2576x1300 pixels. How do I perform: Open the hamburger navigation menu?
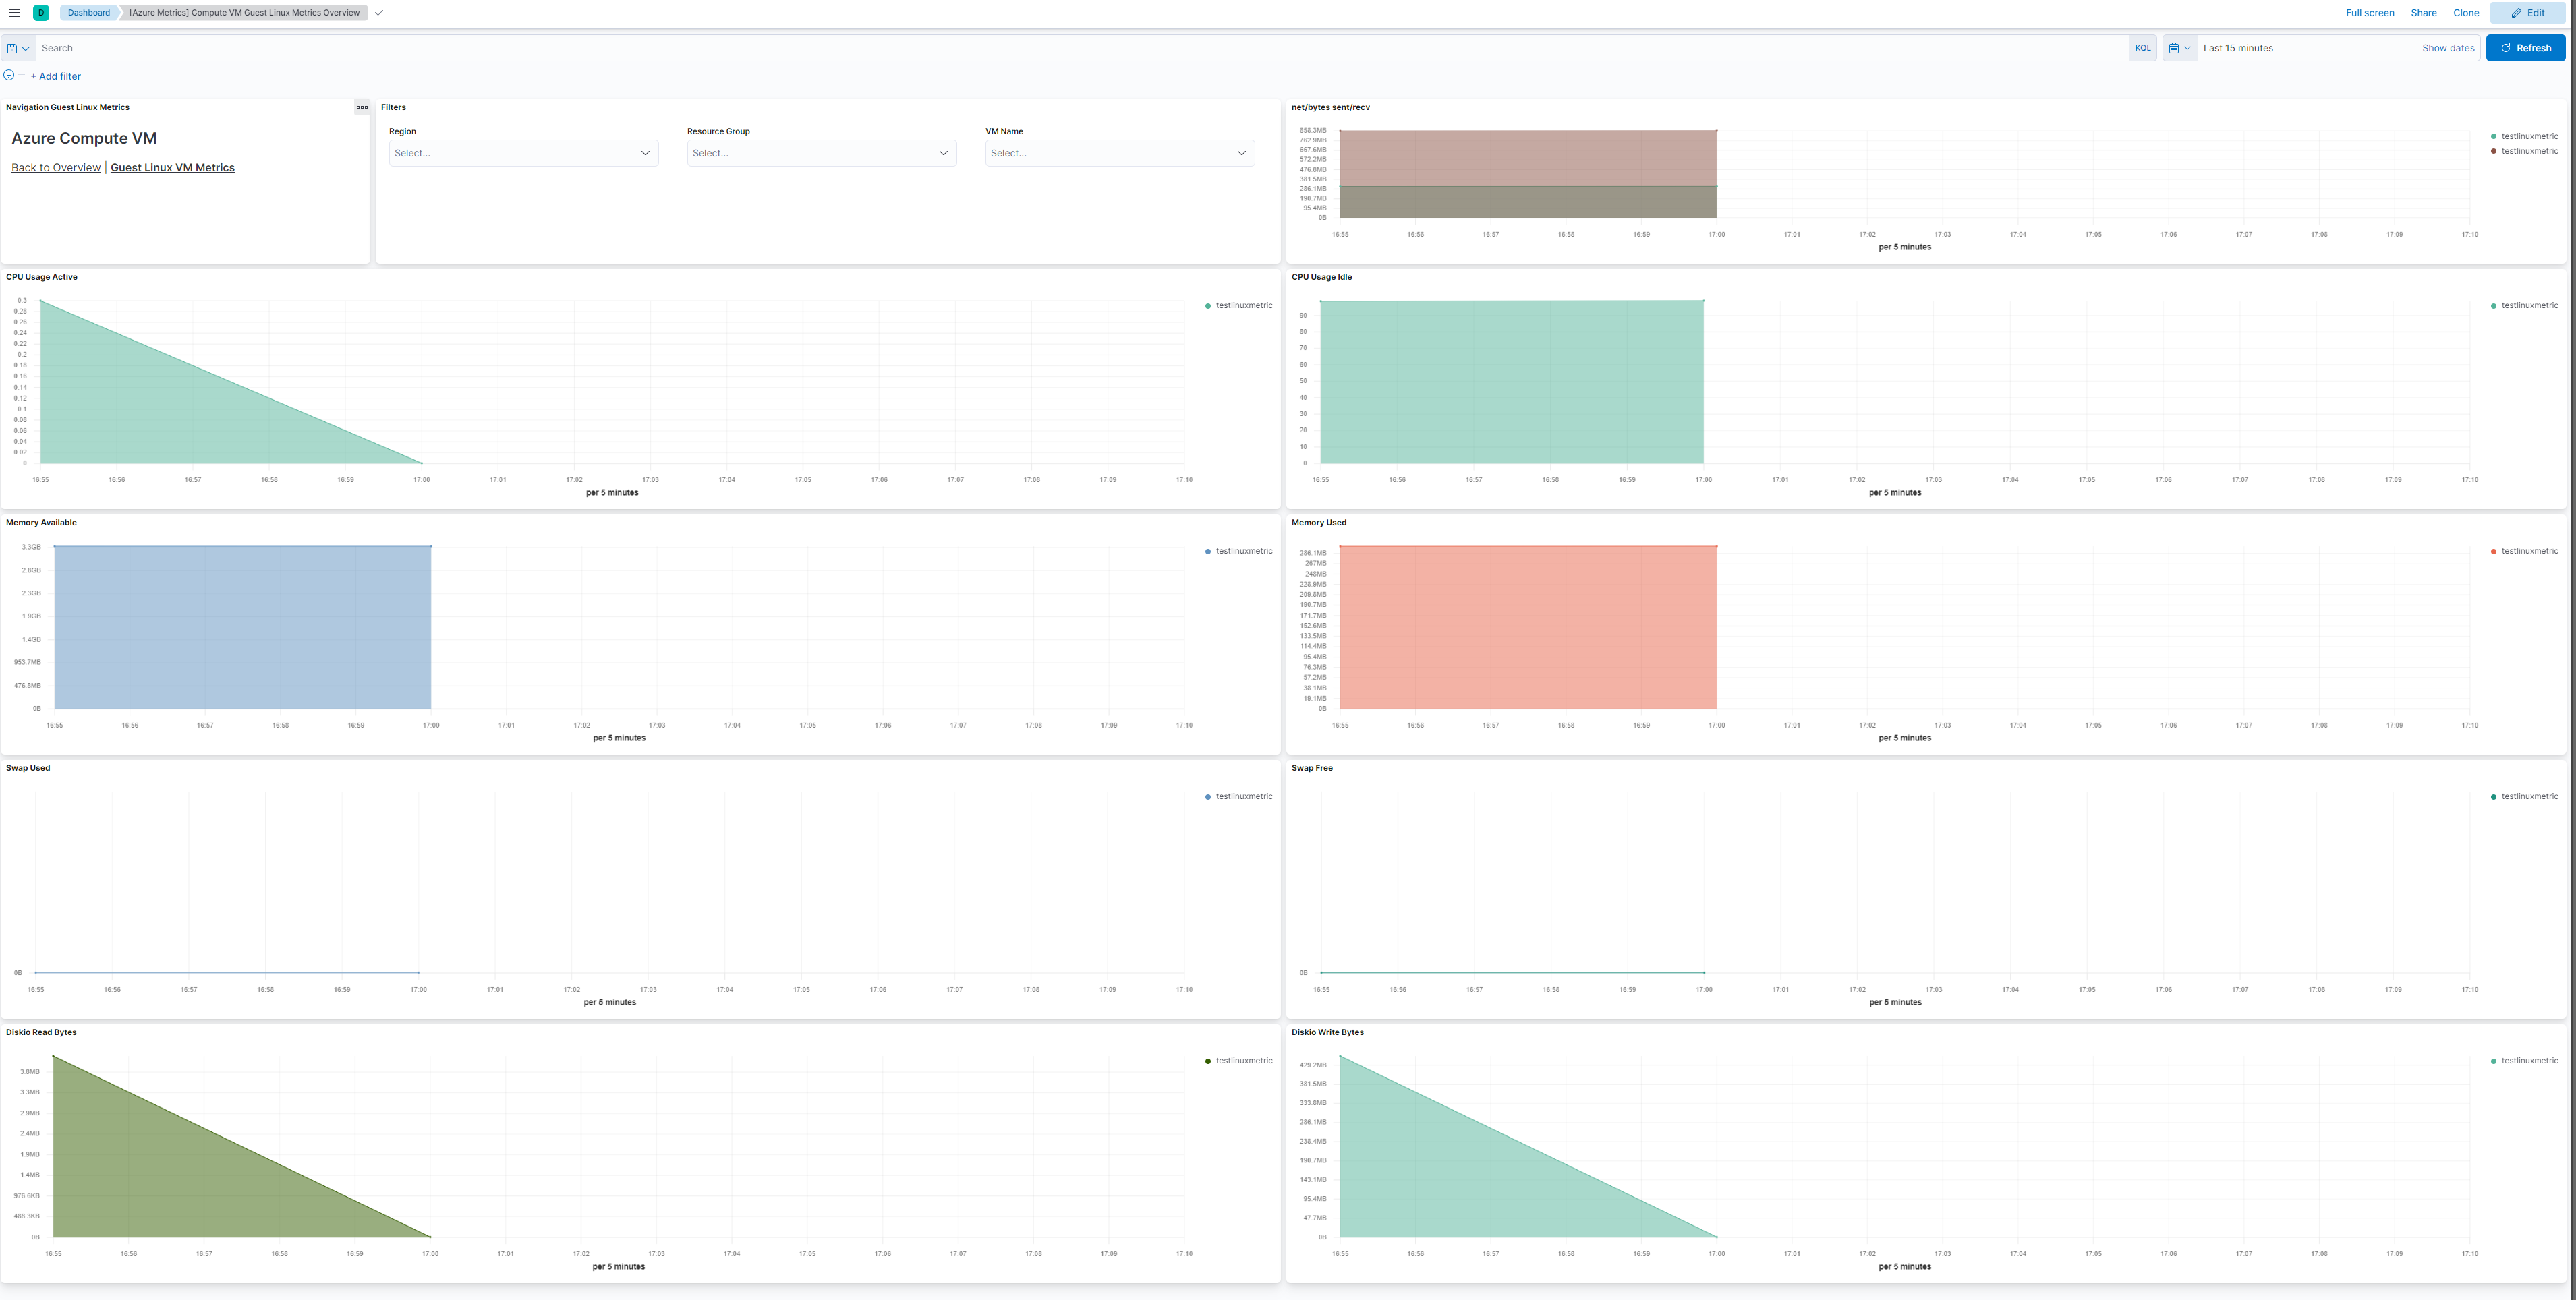tap(14, 13)
